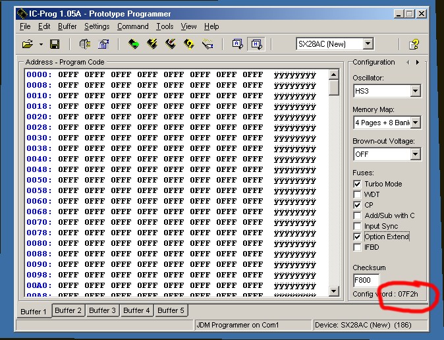Switch to assembler view icon
This screenshot has width=444, height=340.
[237, 44]
